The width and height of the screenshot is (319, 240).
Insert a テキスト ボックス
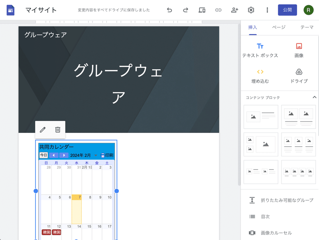[x=260, y=51]
